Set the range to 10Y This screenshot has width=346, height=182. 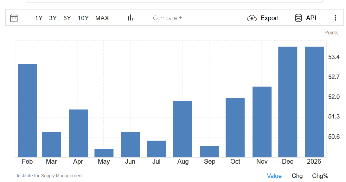tap(83, 18)
